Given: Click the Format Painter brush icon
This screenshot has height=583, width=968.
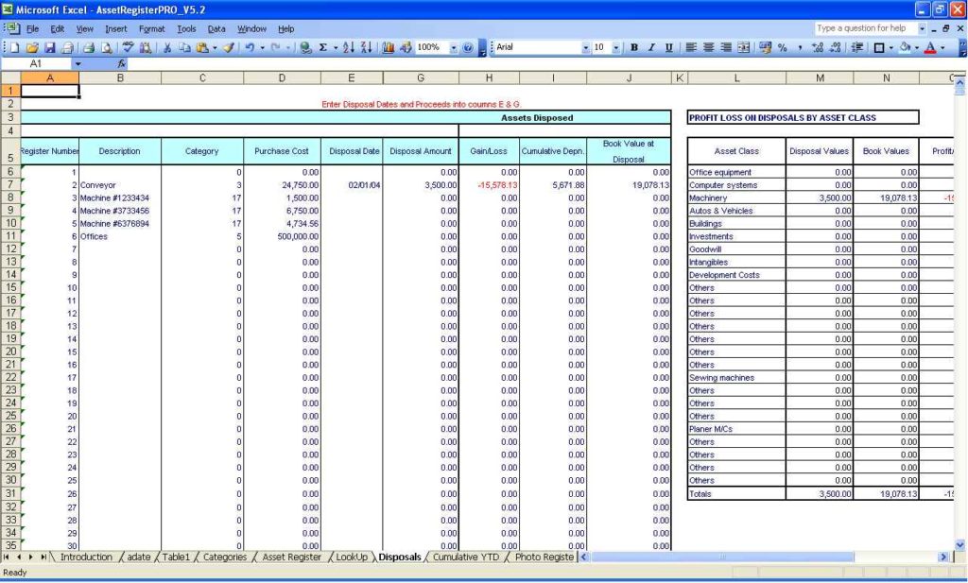Looking at the screenshot, I should click(228, 47).
